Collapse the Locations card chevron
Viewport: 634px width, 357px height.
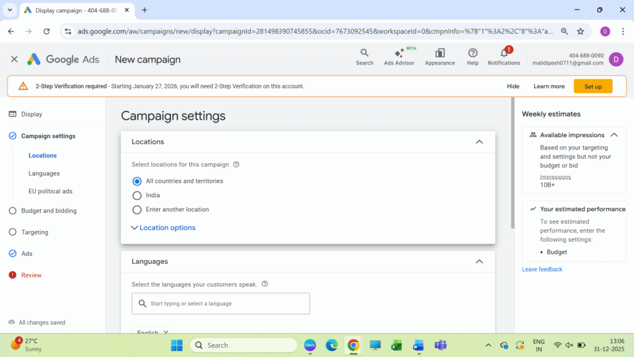(479, 142)
